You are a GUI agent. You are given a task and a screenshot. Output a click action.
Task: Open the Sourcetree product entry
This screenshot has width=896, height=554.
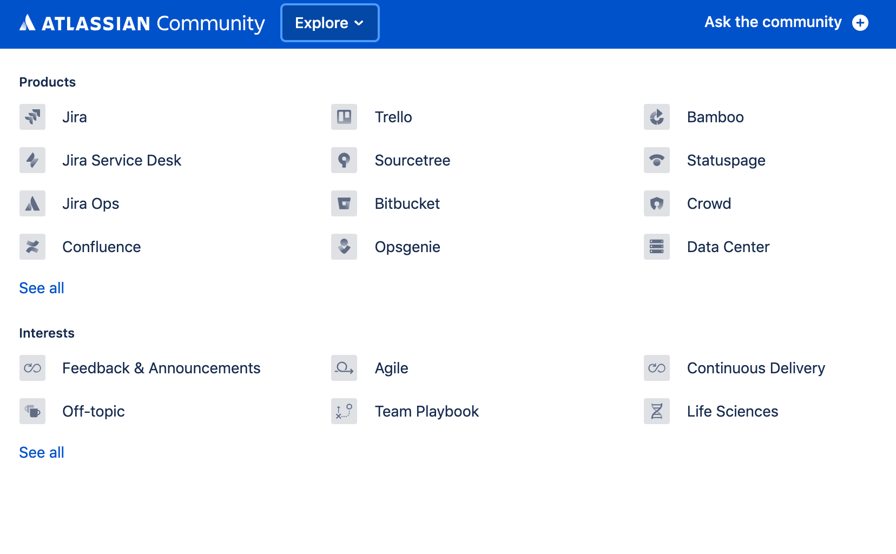click(412, 160)
